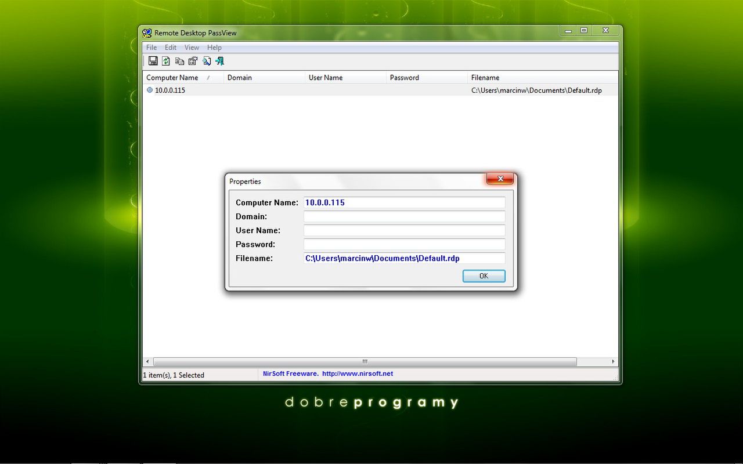This screenshot has width=743, height=464.
Task: Open the http://www.nirsoft.net link
Action: point(358,374)
